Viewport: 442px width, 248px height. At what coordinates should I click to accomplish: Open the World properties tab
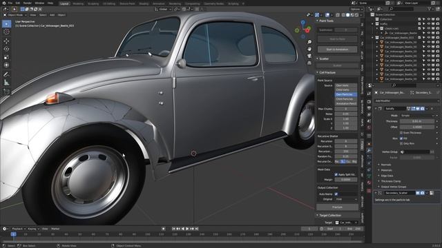coord(369,128)
